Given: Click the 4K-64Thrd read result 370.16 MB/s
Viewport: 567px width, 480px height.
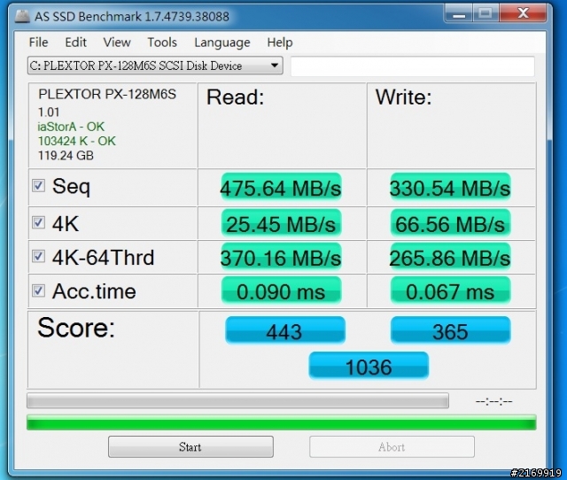Looking at the screenshot, I should (x=281, y=258).
